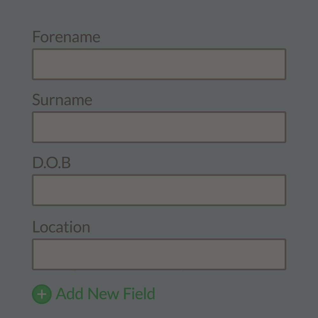Click the green plus circle icon

[42, 294]
